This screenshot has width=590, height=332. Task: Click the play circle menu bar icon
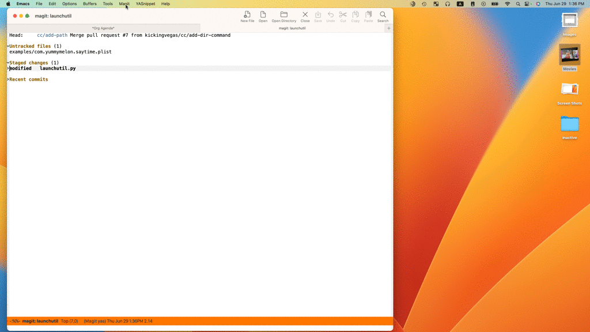click(x=483, y=4)
